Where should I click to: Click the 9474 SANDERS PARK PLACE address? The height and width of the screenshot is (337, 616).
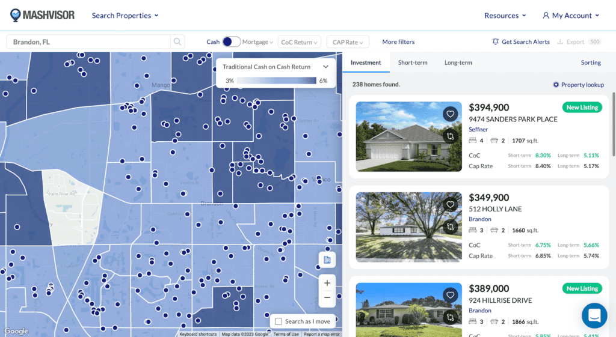click(513, 120)
